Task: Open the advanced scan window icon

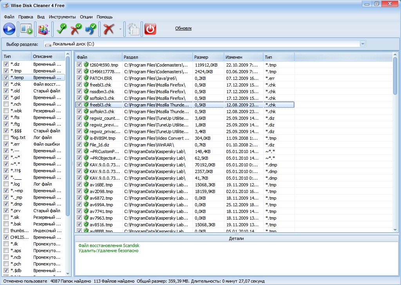Action: point(27,29)
